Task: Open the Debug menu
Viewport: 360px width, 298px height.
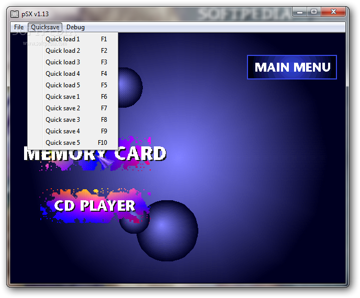Action: 75,27
